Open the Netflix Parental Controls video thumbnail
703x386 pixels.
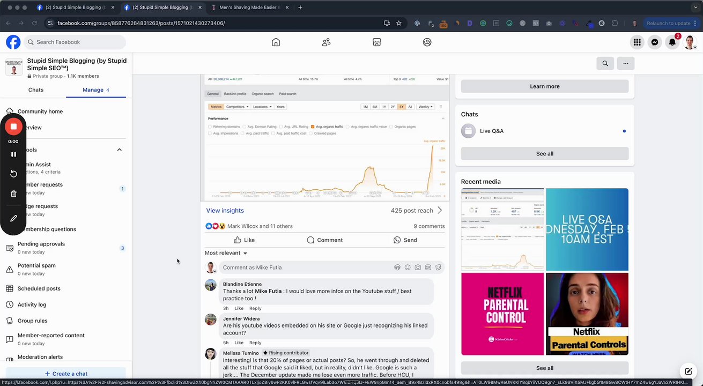pyautogui.click(x=587, y=314)
